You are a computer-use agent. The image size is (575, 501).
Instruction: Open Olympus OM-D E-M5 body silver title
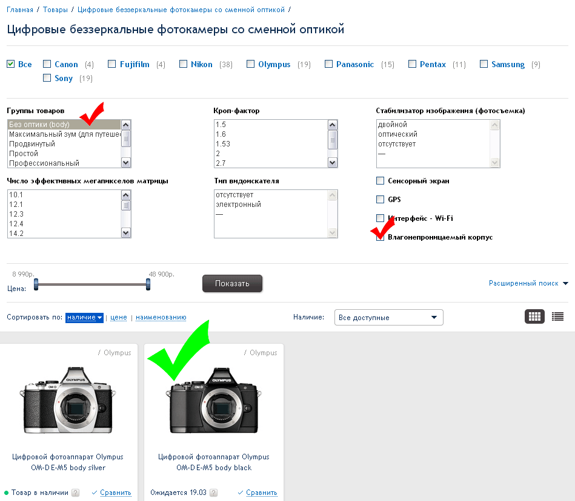pyautogui.click(x=68, y=462)
